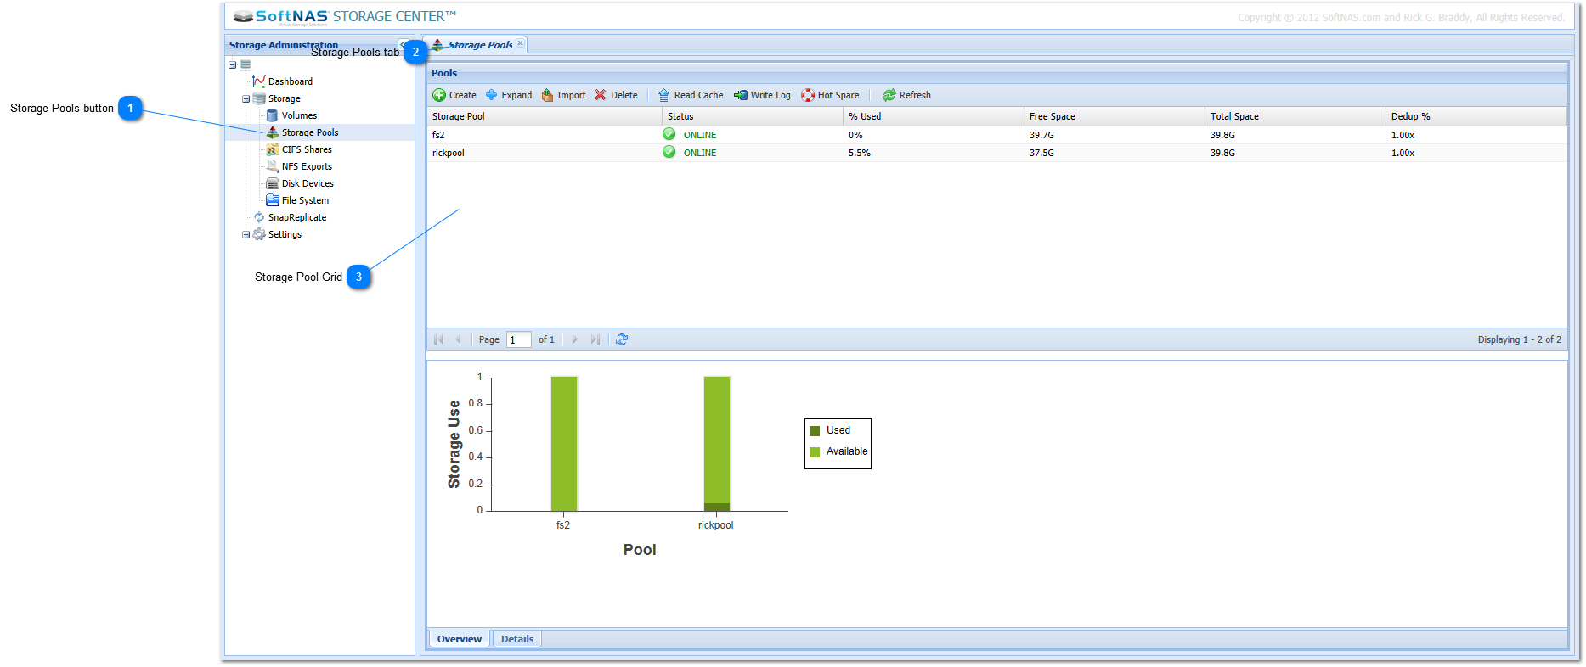
Task: Click the ONLINE status icon for rickpool
Action: (x=669, y=152)
